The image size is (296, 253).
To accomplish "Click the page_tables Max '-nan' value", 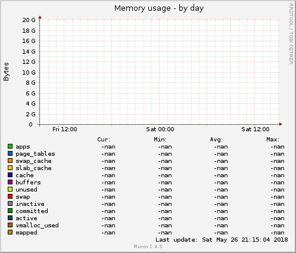I will [x=278, y=154].
